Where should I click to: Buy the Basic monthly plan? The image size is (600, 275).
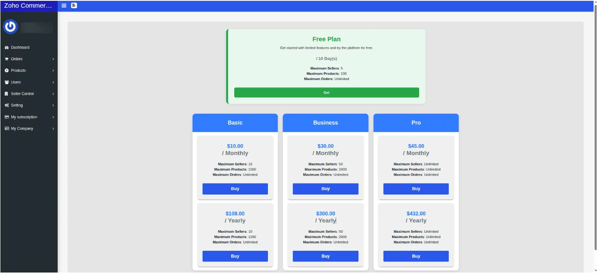click(x=235, y=188)
